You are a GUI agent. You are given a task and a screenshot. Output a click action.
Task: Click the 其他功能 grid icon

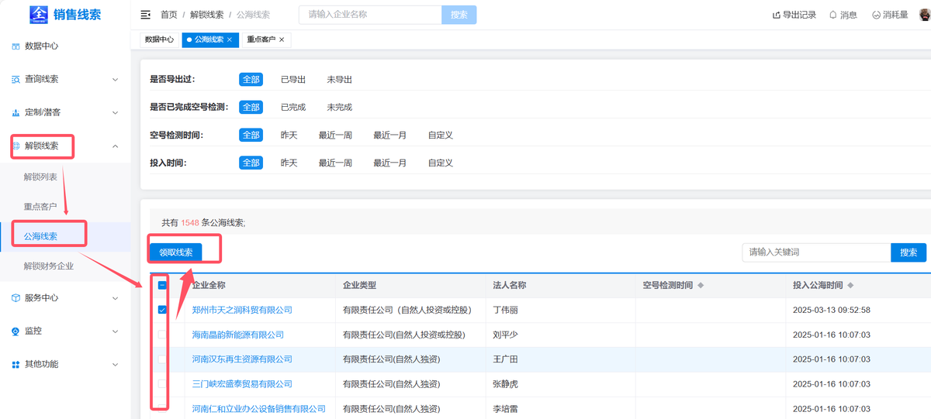click(x=16, y=364)
